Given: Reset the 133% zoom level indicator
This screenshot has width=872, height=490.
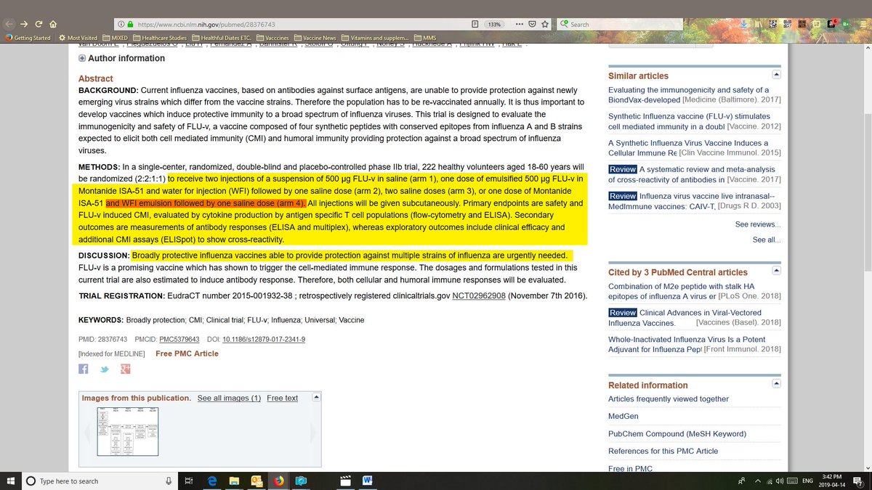Looking at the screenshot, I should pos(495,24).
